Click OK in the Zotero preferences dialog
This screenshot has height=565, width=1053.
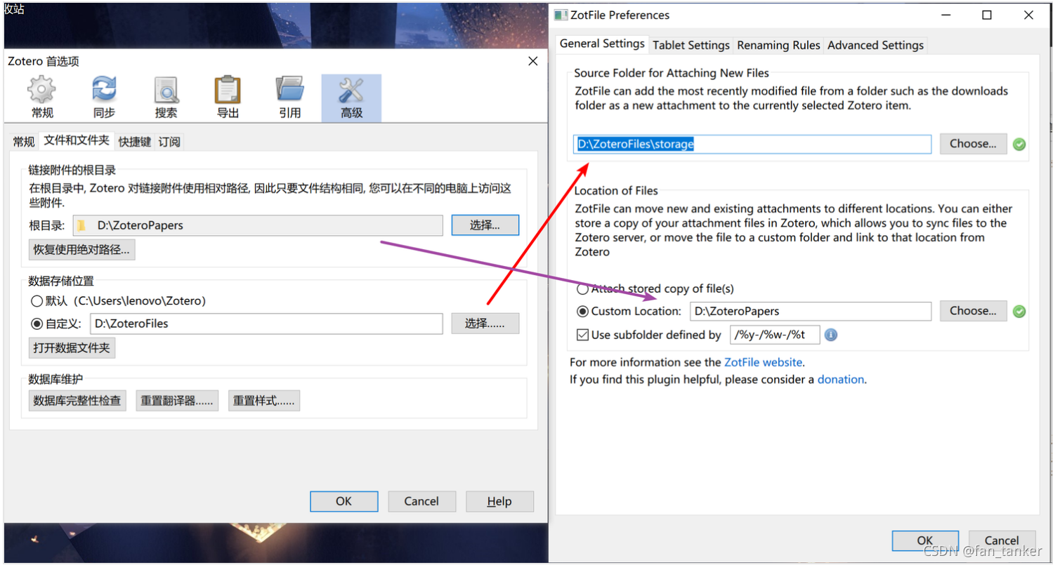tap(344, 501)
